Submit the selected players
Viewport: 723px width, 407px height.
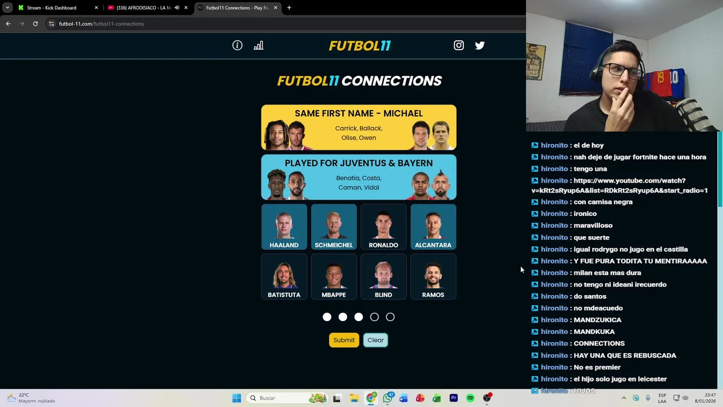click(344, 340)
